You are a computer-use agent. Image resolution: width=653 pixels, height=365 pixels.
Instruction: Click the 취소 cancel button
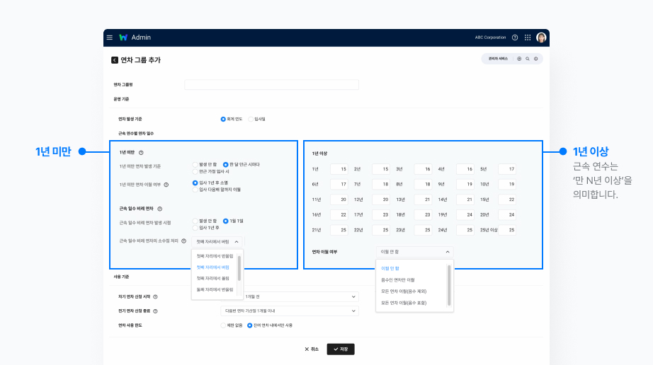click(x=312, y=349)
